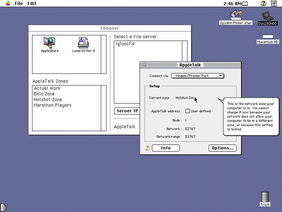Click the AppleTalk Zones list scrollbar
Screen dimensions: 282x212
104,108
